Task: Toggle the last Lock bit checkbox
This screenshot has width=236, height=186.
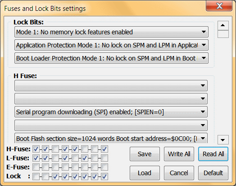Action: point(104,176)
